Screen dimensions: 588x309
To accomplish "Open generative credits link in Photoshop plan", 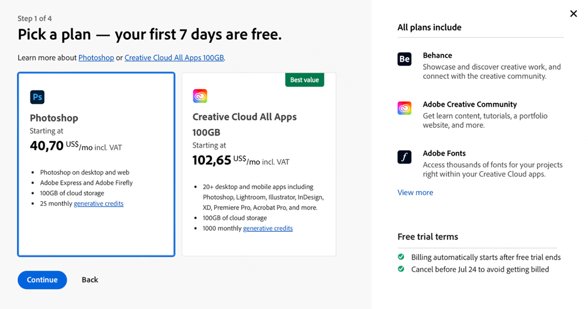I will pyautogui.click(x=99, y=204).
